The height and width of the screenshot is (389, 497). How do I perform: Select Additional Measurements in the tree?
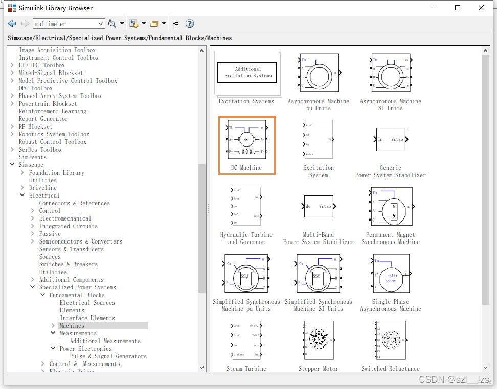[x=105, y=341]
